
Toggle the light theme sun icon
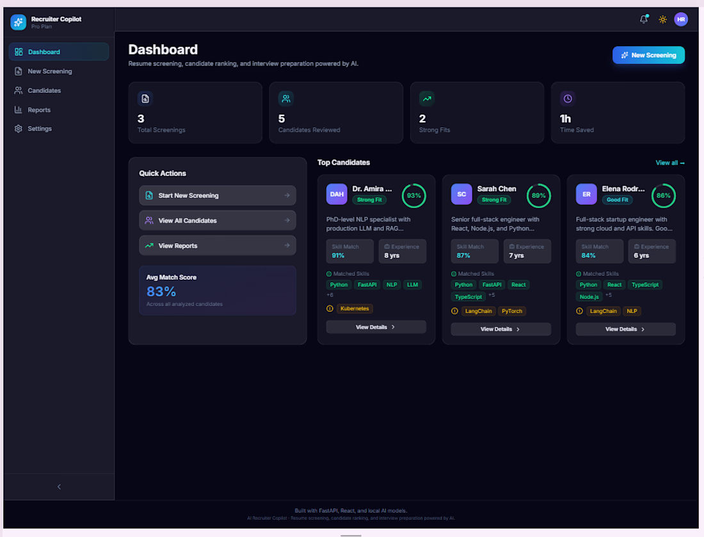(662, 19)
